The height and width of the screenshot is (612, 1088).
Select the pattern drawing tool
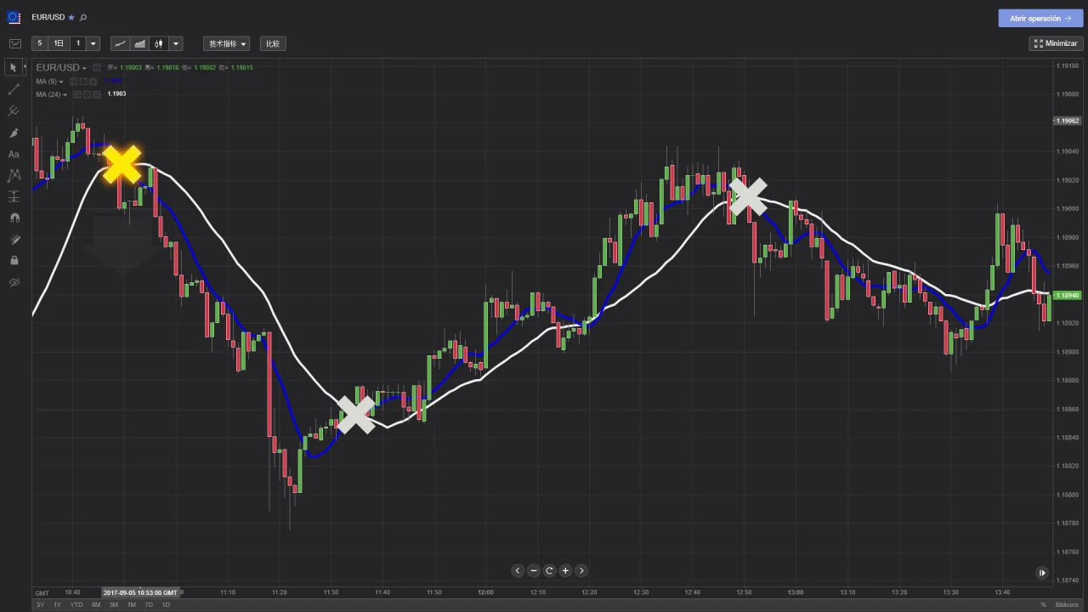14,175
